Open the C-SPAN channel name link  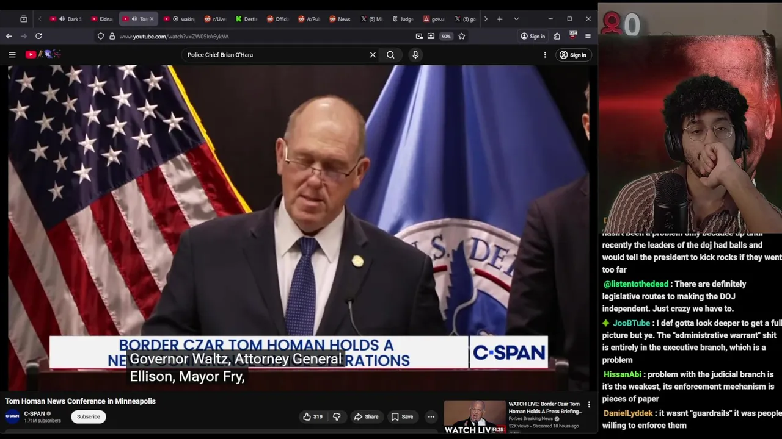pos(34,413)
